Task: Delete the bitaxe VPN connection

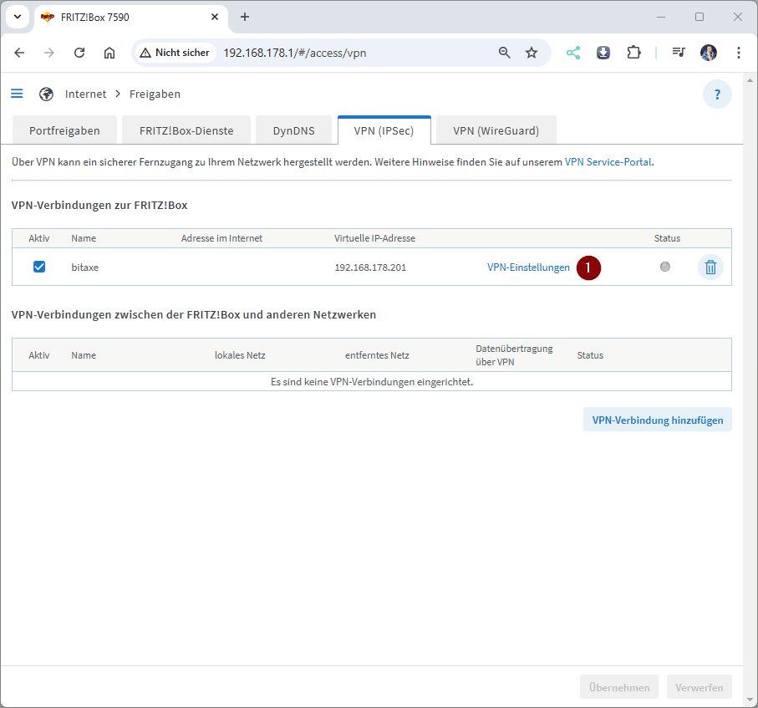Action: coord(710,267)
